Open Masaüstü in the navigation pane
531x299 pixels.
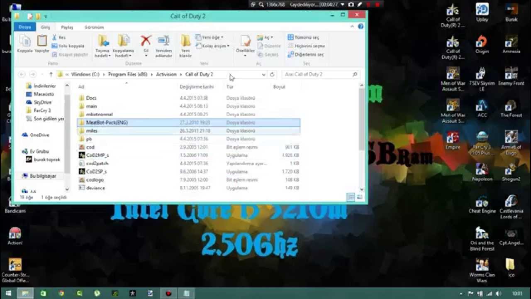coord(40,94)
